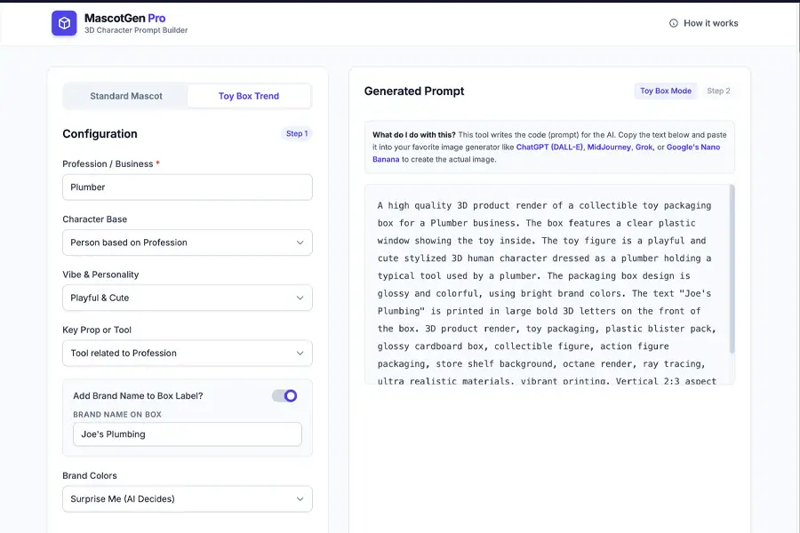Screen dimensions: 800x533
Task: Click the Character Base dropdown chevron
Action: coord(300,243)
